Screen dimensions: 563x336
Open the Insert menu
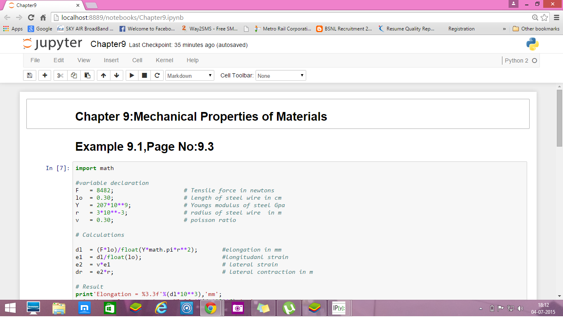point(111,60)
